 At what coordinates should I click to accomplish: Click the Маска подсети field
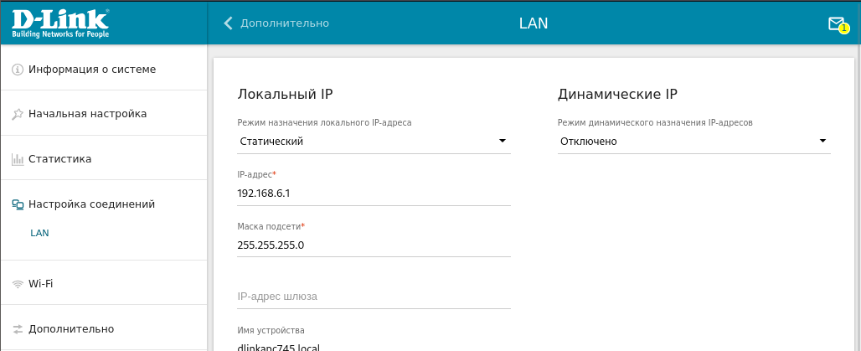[x=374, y=245]
